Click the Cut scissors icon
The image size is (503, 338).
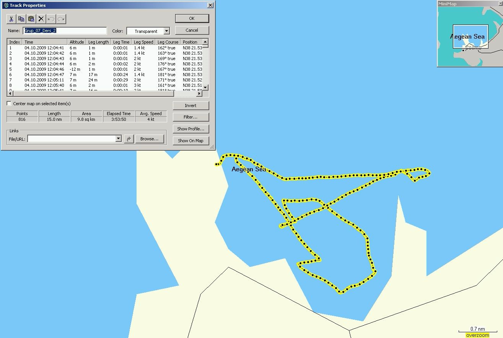[11, 19]
